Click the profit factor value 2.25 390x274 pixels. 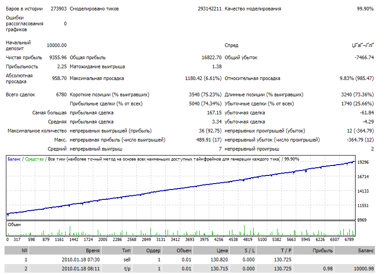pyautogui.click(x=62, y=66)
